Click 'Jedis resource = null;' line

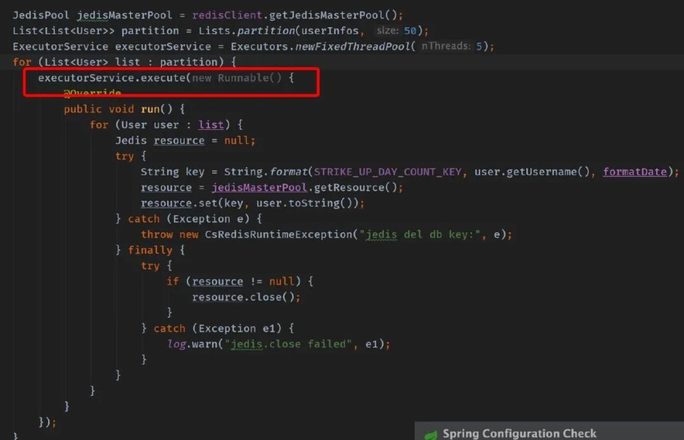tap(185, 141)
